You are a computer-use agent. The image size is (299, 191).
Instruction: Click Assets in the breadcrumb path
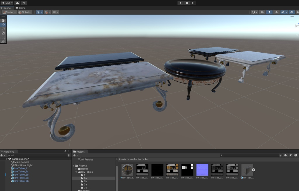click(x=122, y=159)
